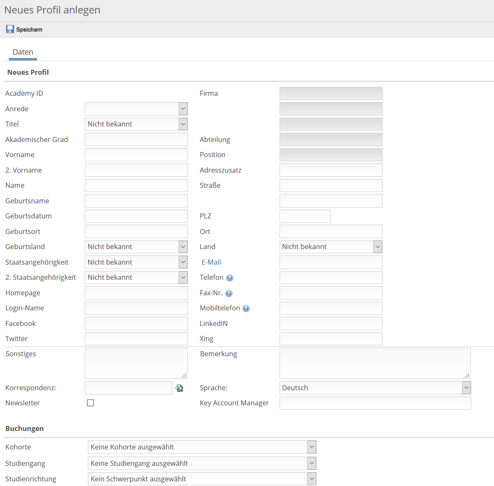Expand the Titel dropdown
The height and width of the screenshot is (486, 494).
136,124
